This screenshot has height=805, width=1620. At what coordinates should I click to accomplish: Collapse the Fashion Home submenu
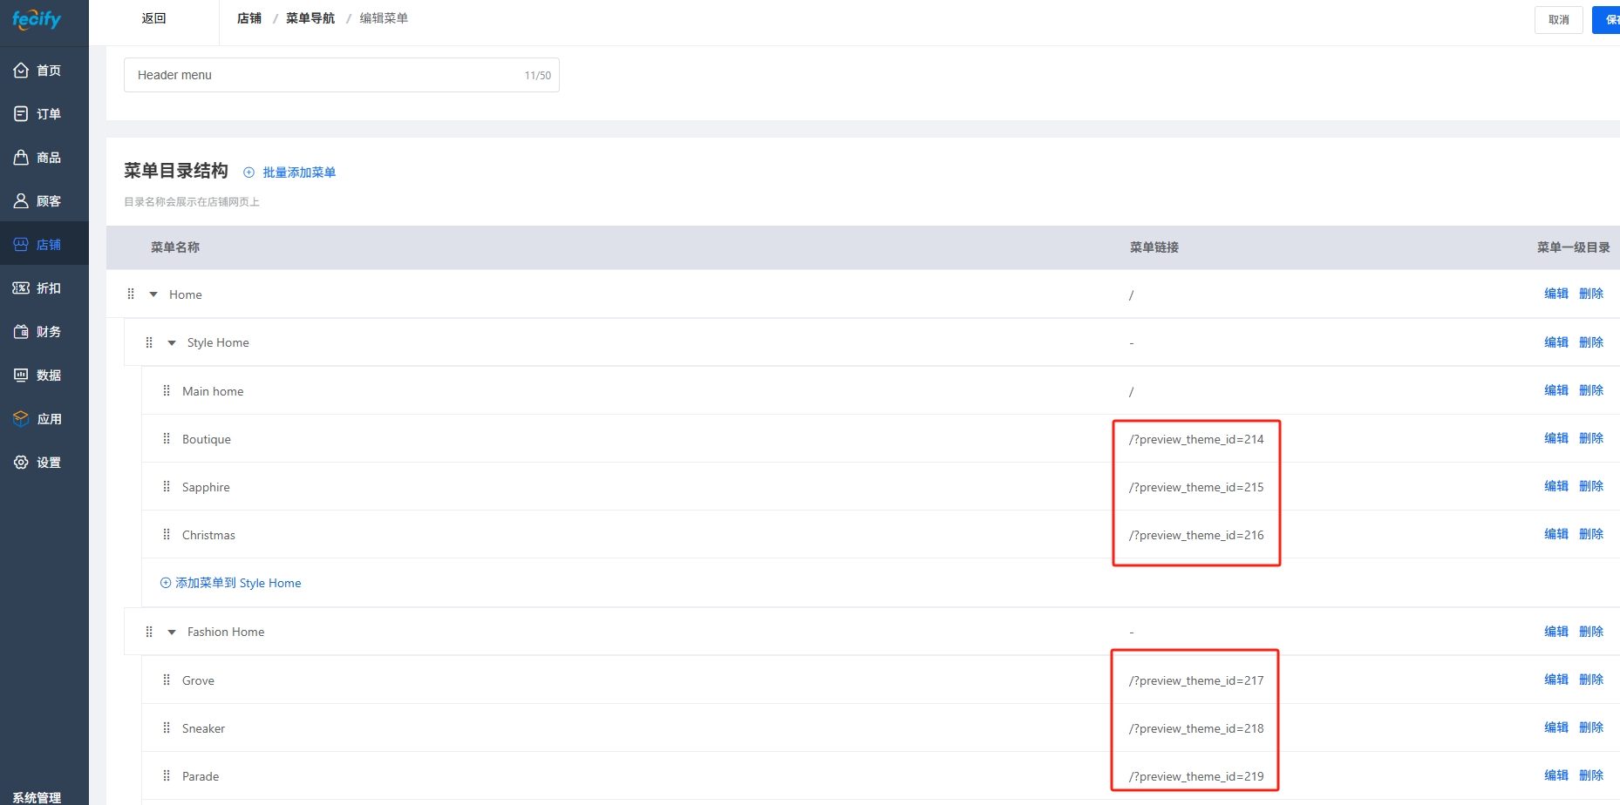[172, 632]
